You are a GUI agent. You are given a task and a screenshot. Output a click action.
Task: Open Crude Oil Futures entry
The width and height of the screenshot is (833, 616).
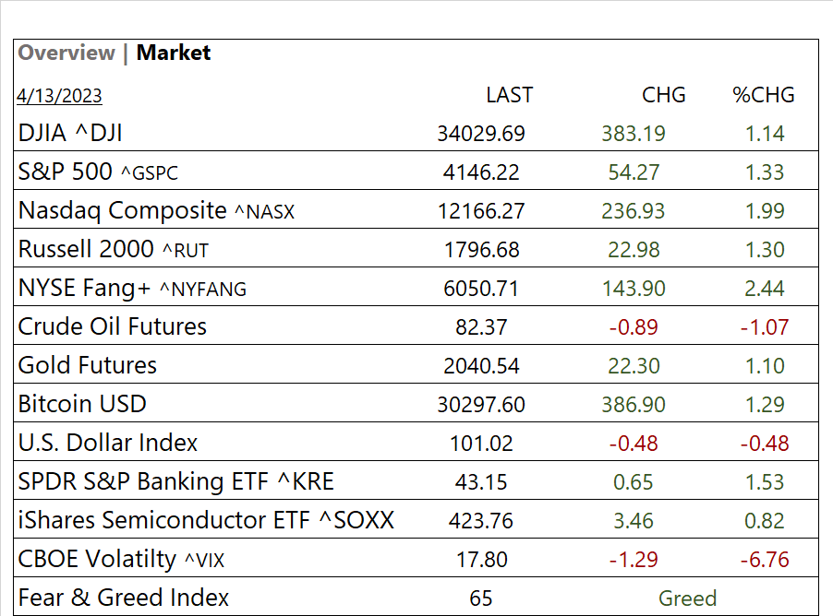tap(112, 327)
